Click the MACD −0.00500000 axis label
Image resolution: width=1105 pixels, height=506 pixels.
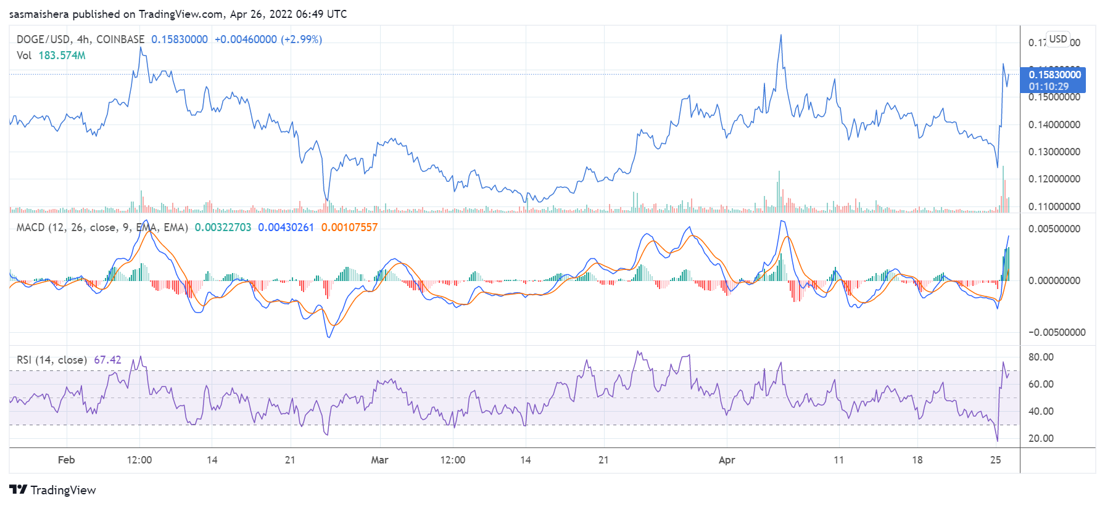1057,332
